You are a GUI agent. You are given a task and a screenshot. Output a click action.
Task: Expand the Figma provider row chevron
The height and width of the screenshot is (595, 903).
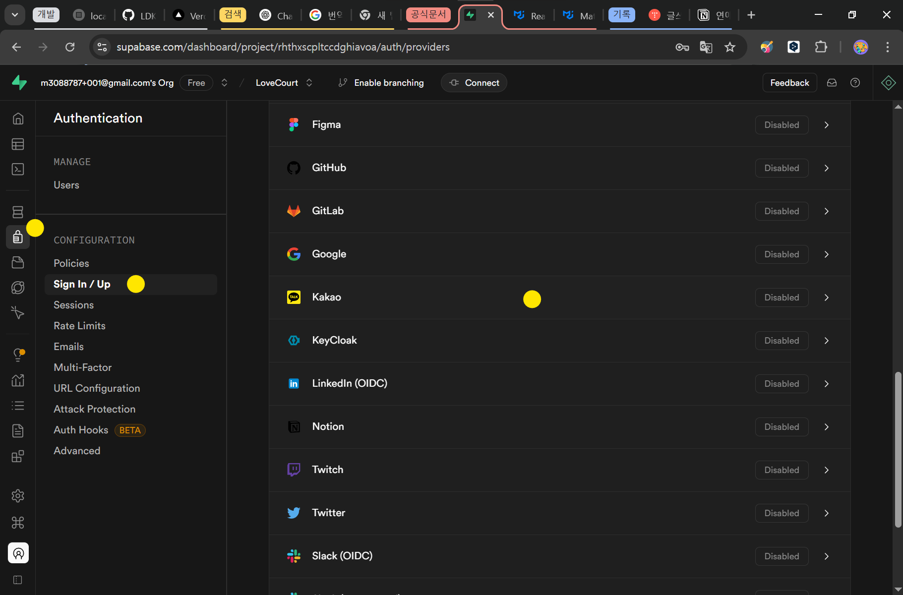point(827,125)
